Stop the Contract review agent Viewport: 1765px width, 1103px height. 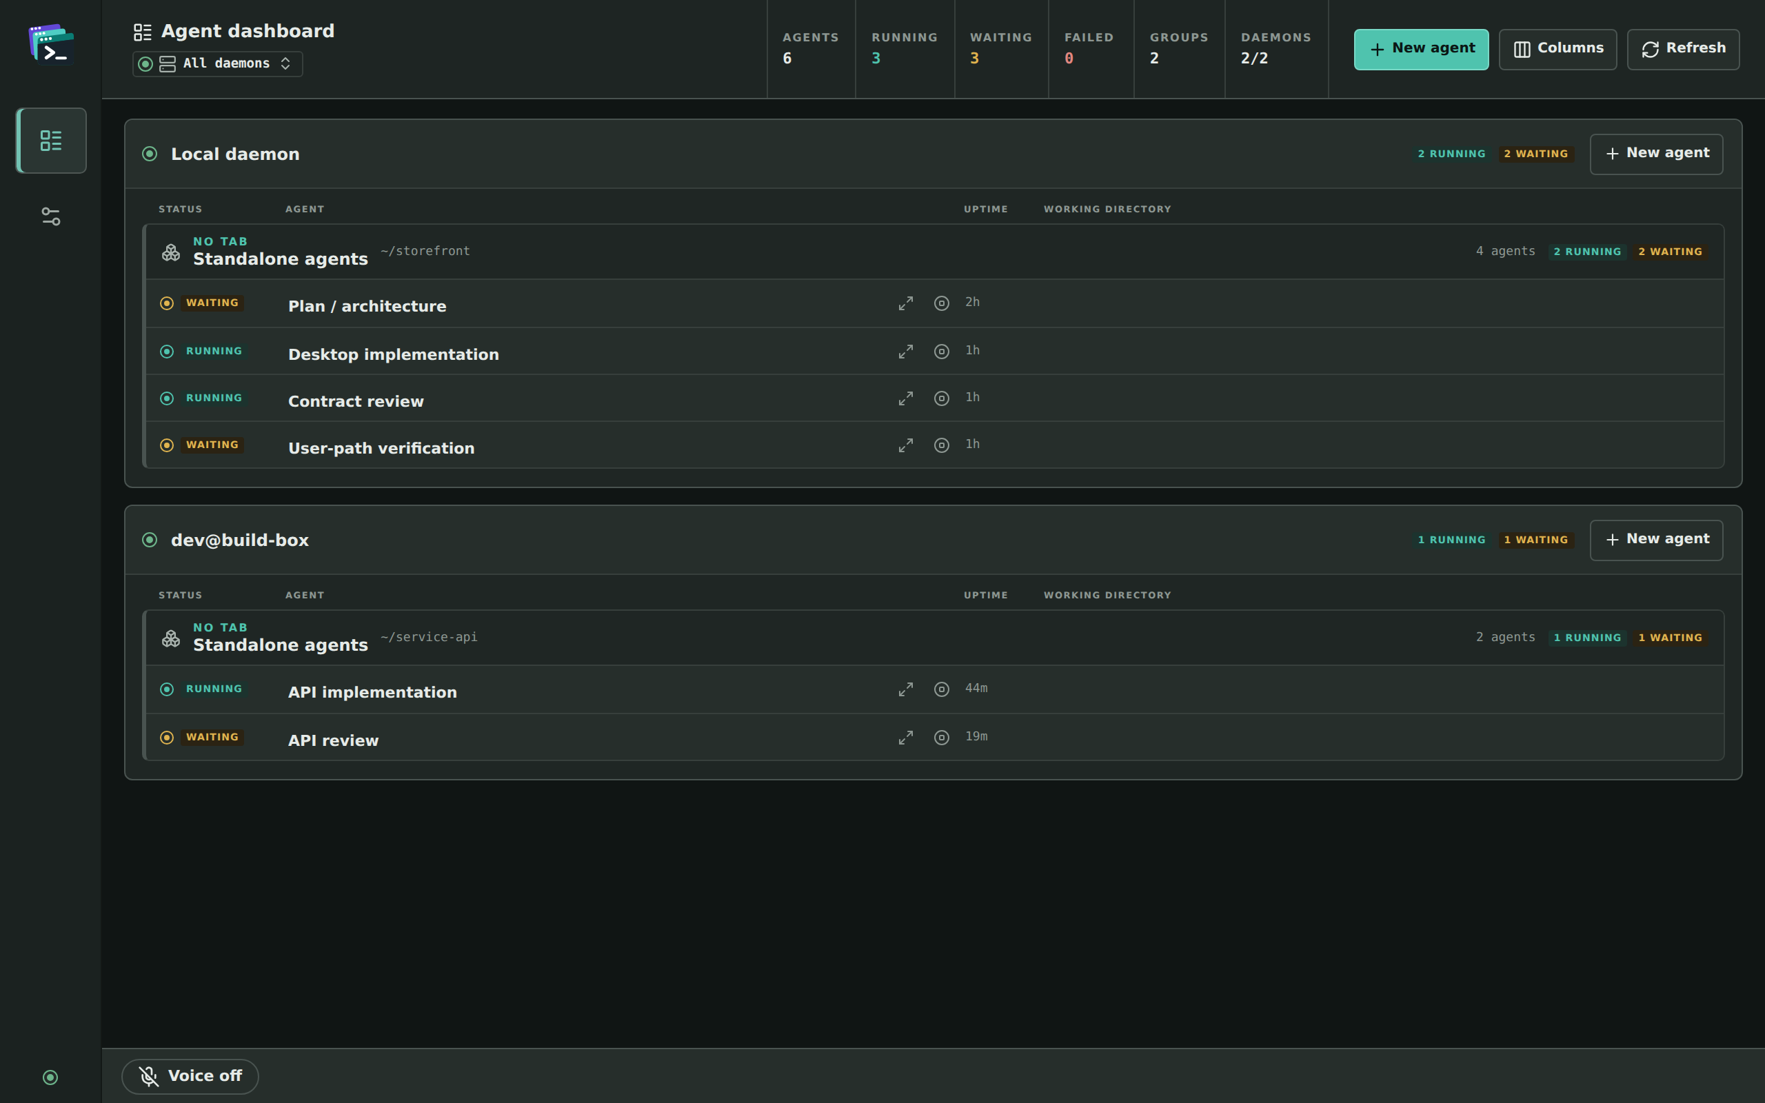(x=942, y=398)
